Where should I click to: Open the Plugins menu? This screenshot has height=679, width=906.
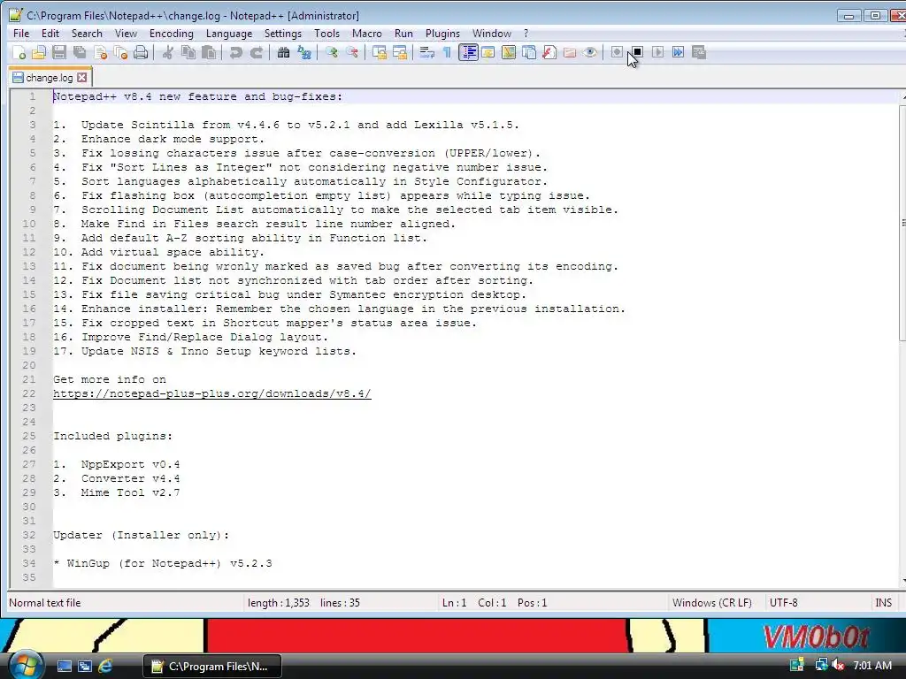442,34
